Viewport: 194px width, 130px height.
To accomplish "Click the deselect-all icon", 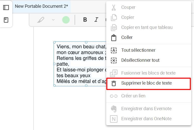I will pyautogui.click(x=114, y=60).
